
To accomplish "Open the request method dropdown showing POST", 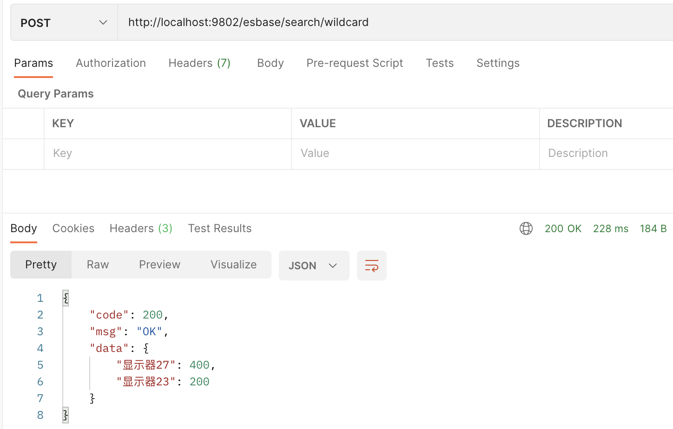I will tap(63, 22).
